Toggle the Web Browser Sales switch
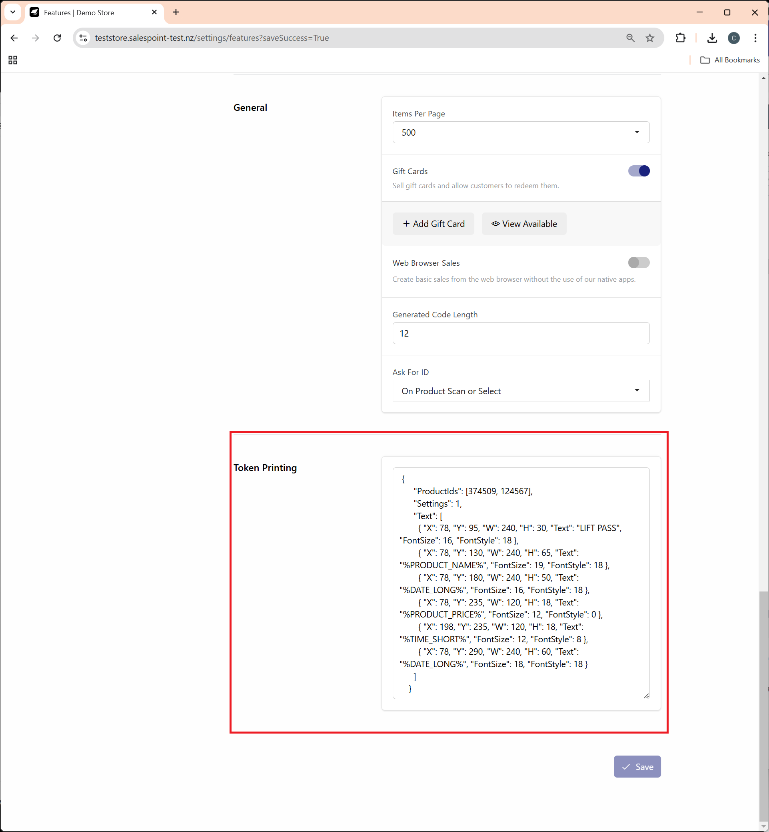Image resolution: width=769 pixels, height=832 pixels. (639, 263)
